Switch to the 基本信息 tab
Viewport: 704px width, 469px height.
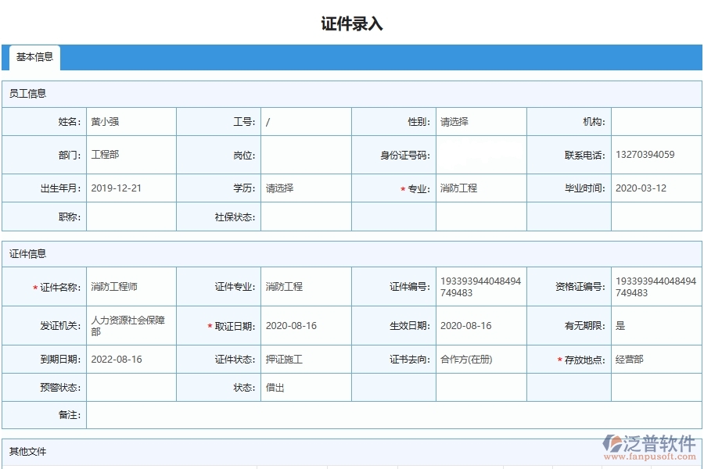pos(34,57)
